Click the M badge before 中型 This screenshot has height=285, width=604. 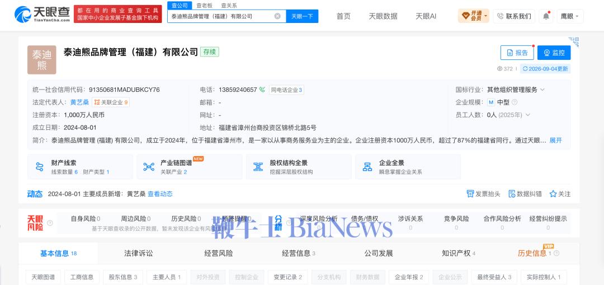pyautogui.click(x=491, y=102)
